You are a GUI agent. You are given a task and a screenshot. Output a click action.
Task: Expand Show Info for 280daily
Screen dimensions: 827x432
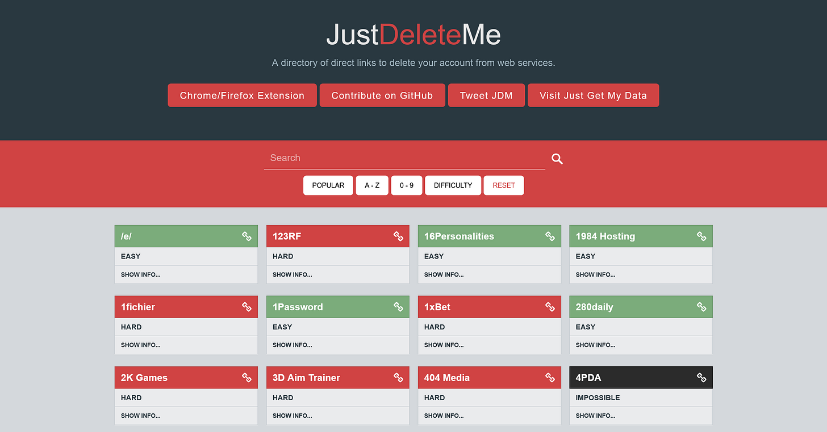pos(596,345)
